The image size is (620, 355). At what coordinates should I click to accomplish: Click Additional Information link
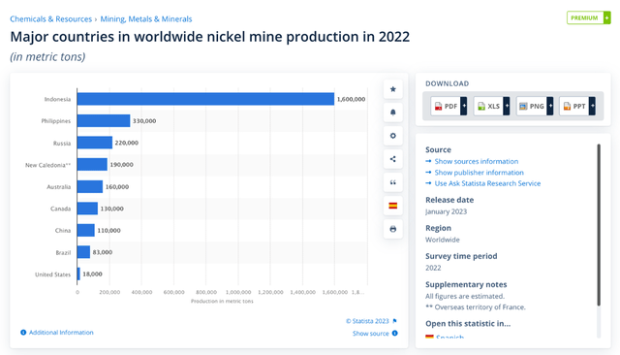[61, 333]
